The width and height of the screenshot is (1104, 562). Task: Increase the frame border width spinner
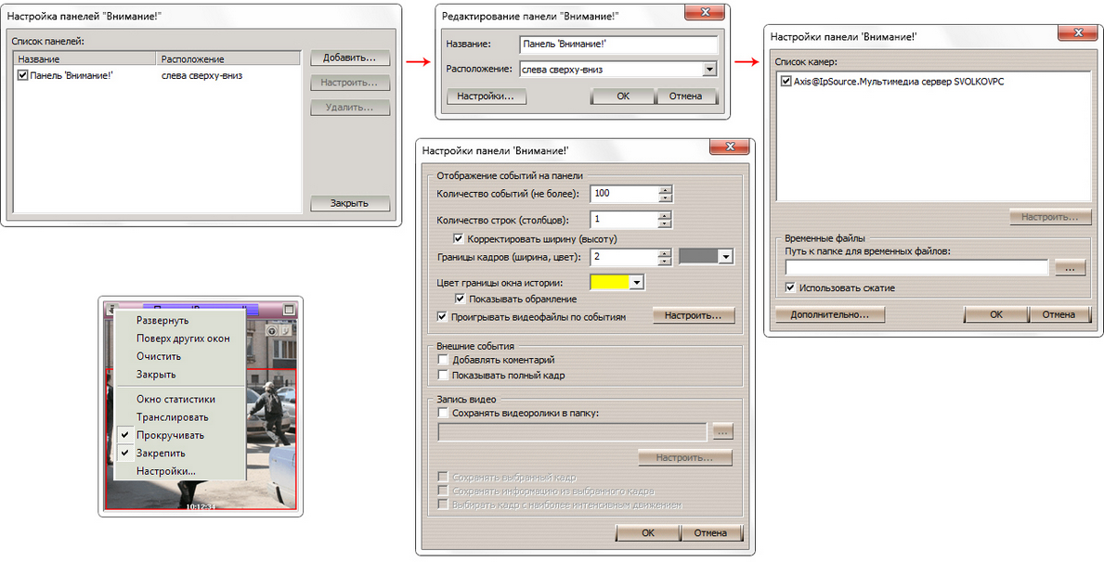[666, 253]
